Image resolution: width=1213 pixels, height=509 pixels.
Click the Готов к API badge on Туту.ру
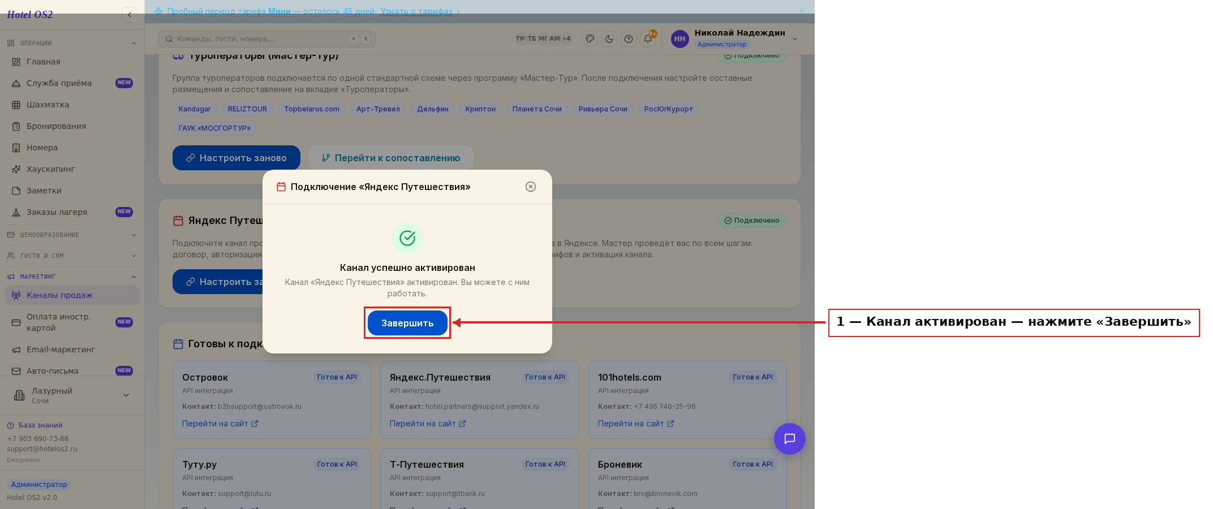[337, 464]
